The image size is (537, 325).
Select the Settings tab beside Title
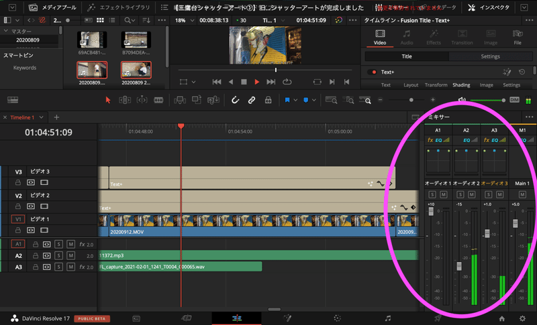click(x=491, y=56)
